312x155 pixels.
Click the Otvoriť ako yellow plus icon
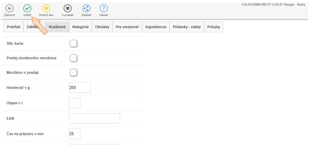46,9
